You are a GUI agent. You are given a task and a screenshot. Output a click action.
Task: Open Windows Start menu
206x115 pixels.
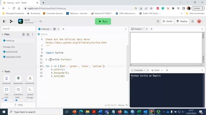(x=4, y=112)
